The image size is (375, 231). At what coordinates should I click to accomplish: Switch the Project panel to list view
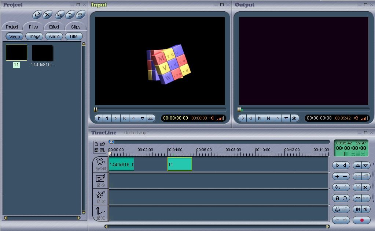coord(70,15)
